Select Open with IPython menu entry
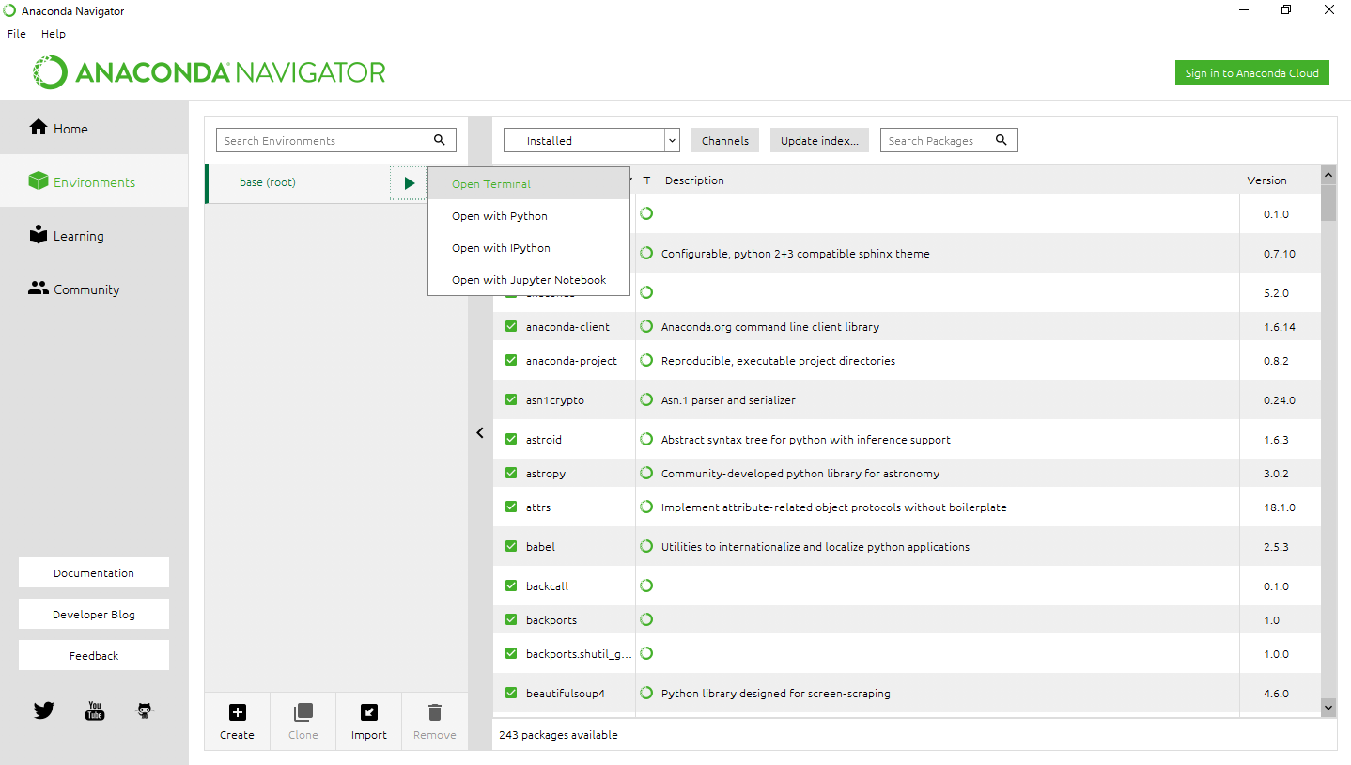 529,247
